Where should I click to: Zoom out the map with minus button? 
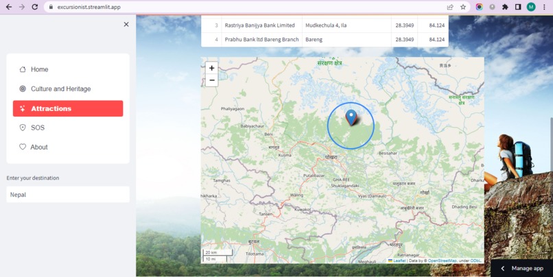click(211, 80)
